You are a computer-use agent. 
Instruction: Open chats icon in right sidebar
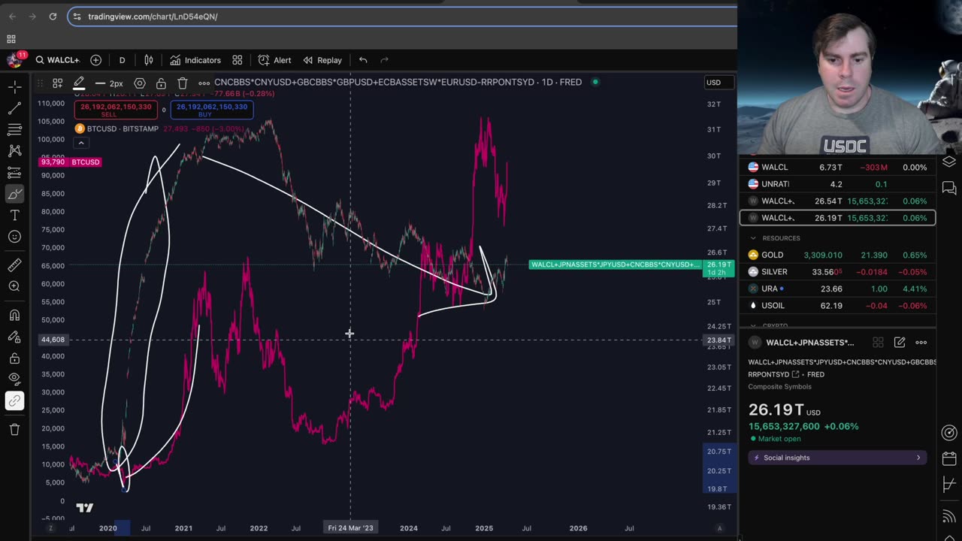[948, 188]
